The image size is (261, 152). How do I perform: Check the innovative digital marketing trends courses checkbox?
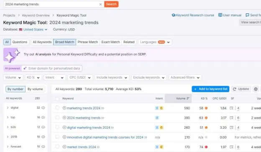57,137
